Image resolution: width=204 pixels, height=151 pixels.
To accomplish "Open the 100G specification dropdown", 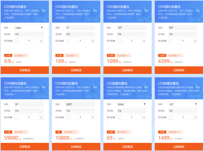I will [29, 28].
